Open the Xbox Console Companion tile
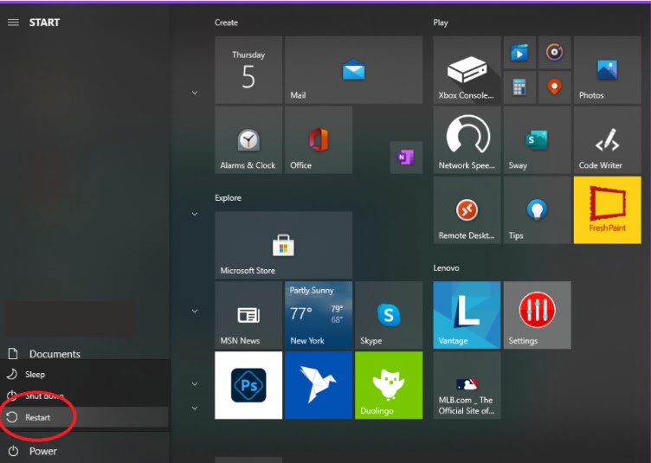The image size is (651, 463). pyautogui.click(x=467, y=70)
